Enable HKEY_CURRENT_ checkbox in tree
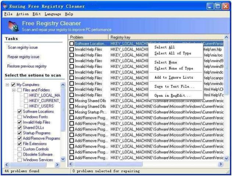Screen dimensions: 232x176 coord(26,101)
